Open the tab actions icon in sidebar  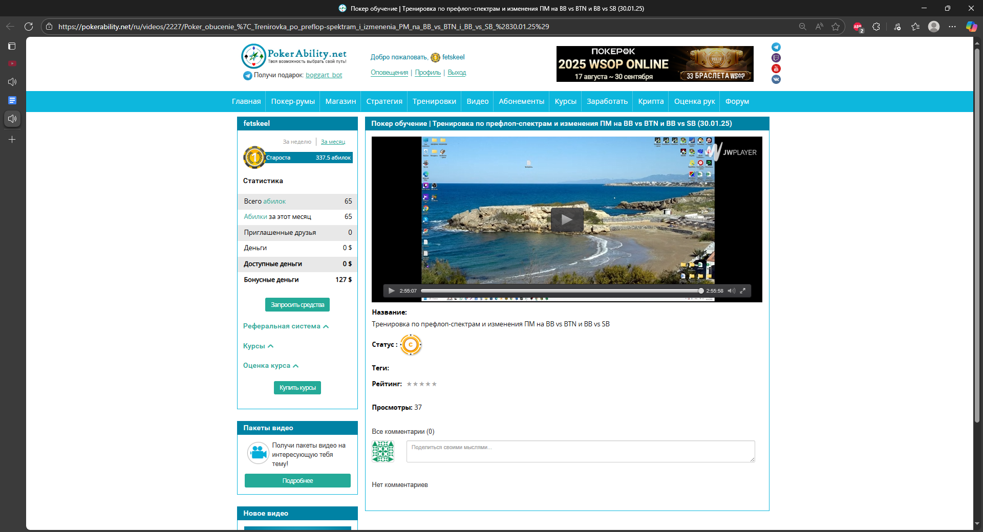point(12,46)
